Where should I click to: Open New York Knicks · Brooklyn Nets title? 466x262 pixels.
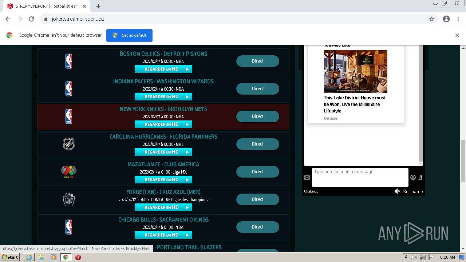163,109
